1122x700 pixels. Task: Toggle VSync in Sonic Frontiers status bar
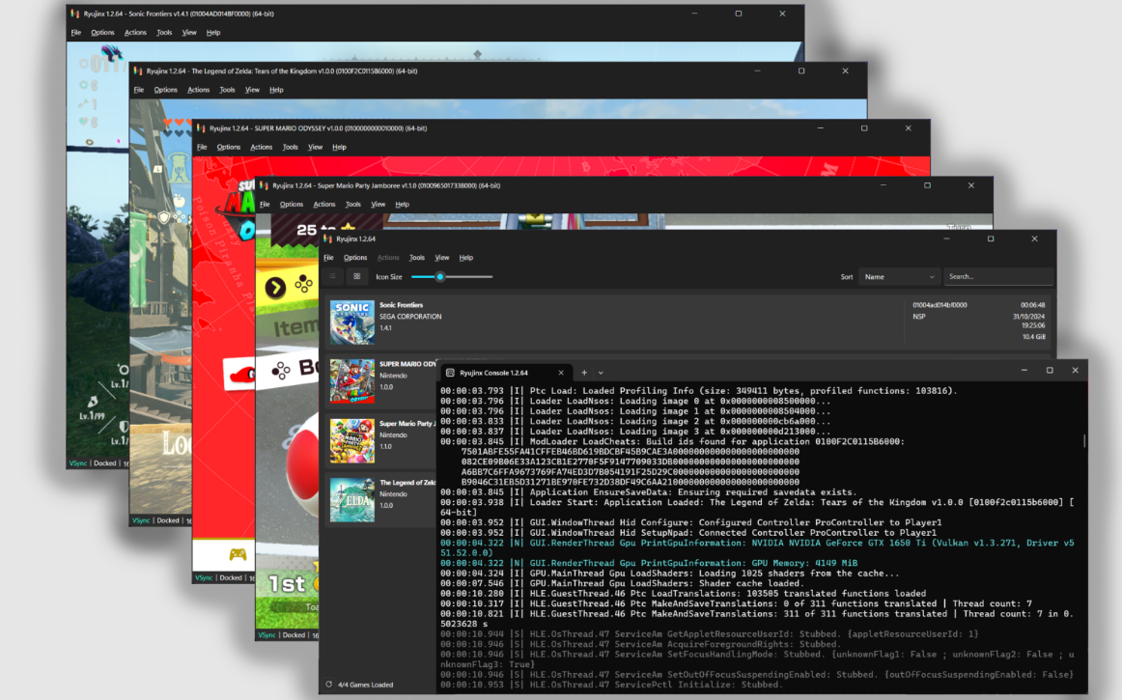pyautogui.click(x=78, y=463)
